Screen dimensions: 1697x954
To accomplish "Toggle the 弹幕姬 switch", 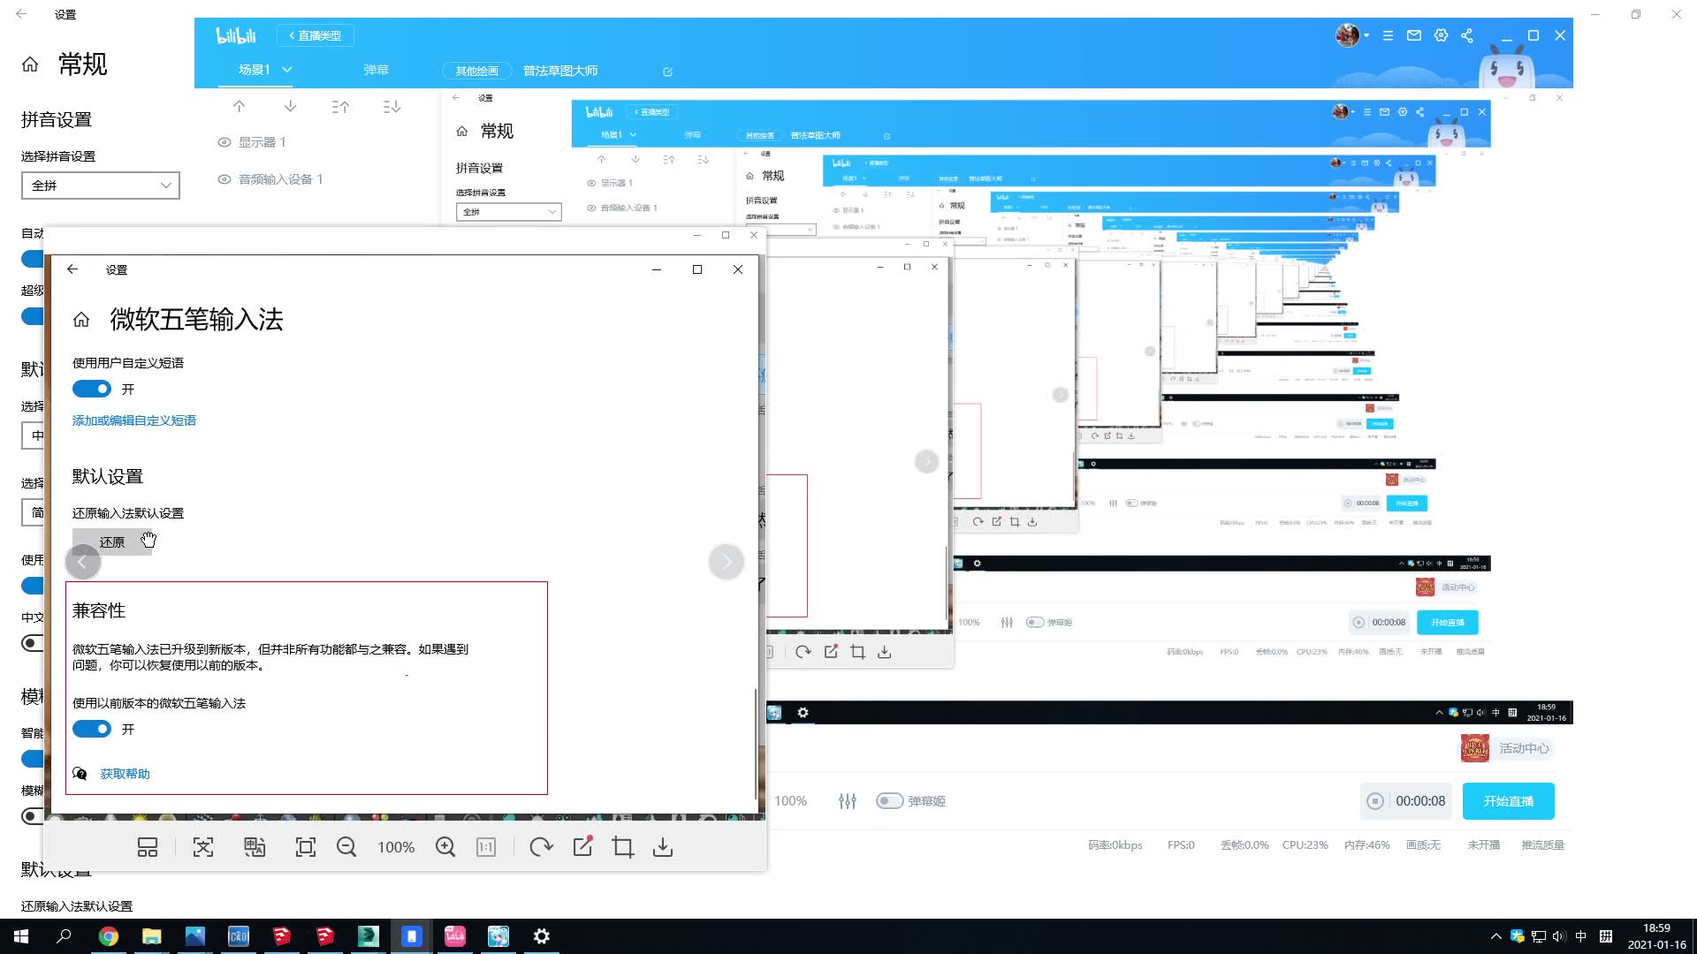I will (889, 801).
